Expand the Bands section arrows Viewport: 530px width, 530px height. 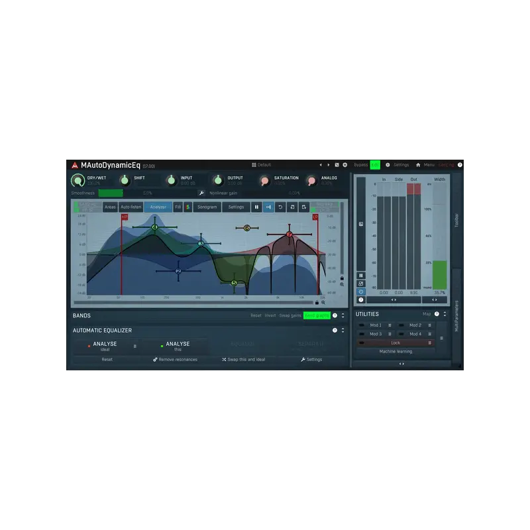343,315
